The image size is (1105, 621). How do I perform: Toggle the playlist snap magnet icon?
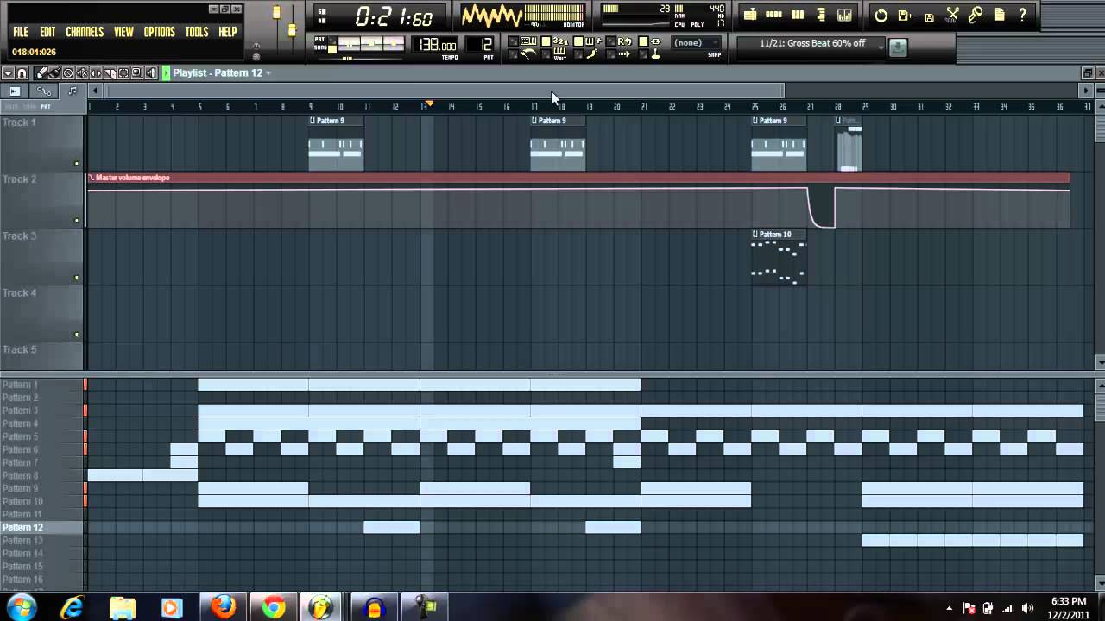click(22, 73)
